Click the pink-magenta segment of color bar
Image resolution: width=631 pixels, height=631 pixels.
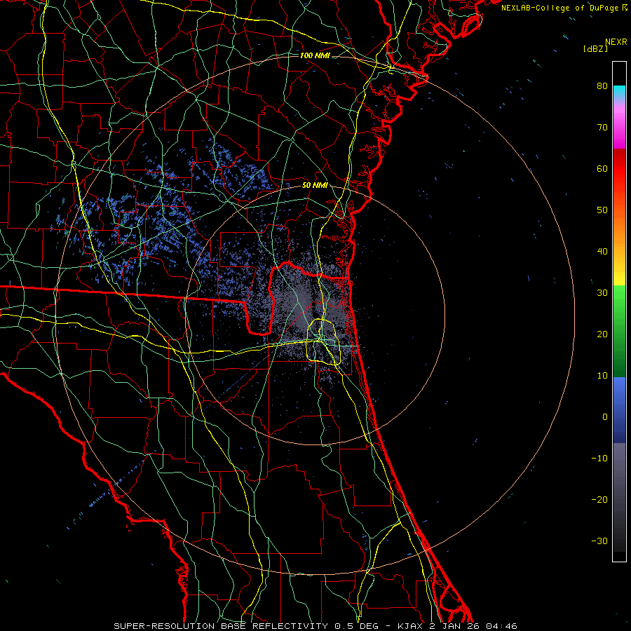[619, 125]
